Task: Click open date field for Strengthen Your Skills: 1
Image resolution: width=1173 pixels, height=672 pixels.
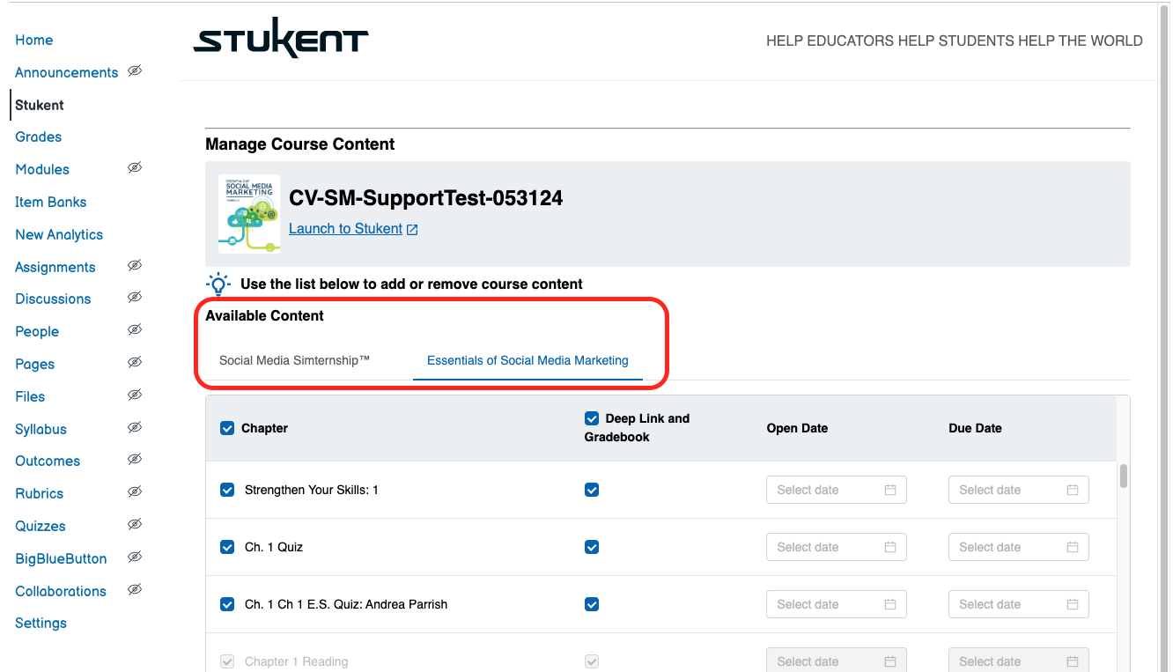Action: (x=837, y=490)
